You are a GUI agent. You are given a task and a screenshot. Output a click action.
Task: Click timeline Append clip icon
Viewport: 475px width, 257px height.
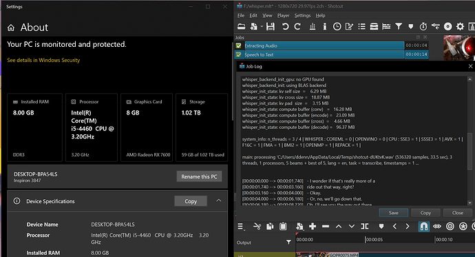coord(299,227)
